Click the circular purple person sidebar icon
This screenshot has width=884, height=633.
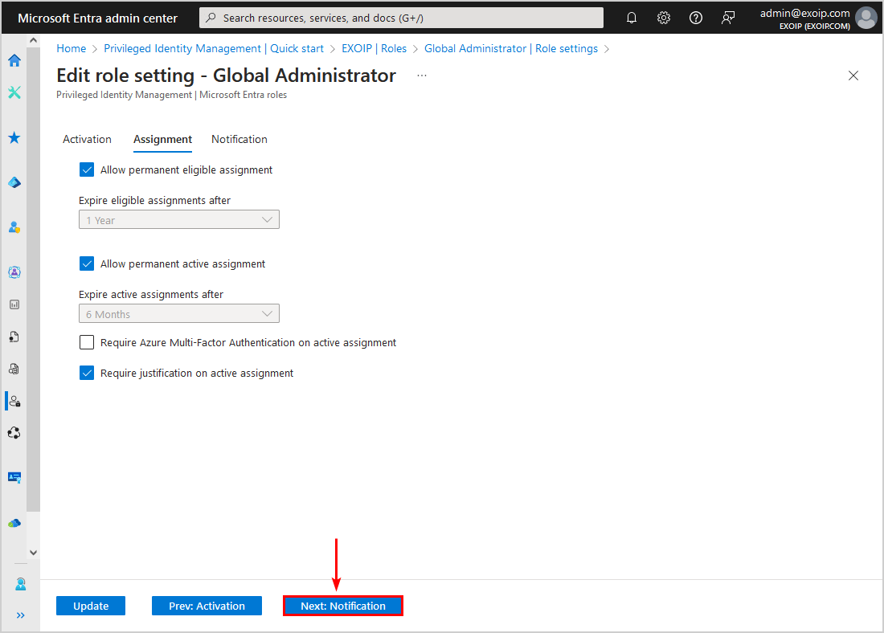[x=14, y=272]
